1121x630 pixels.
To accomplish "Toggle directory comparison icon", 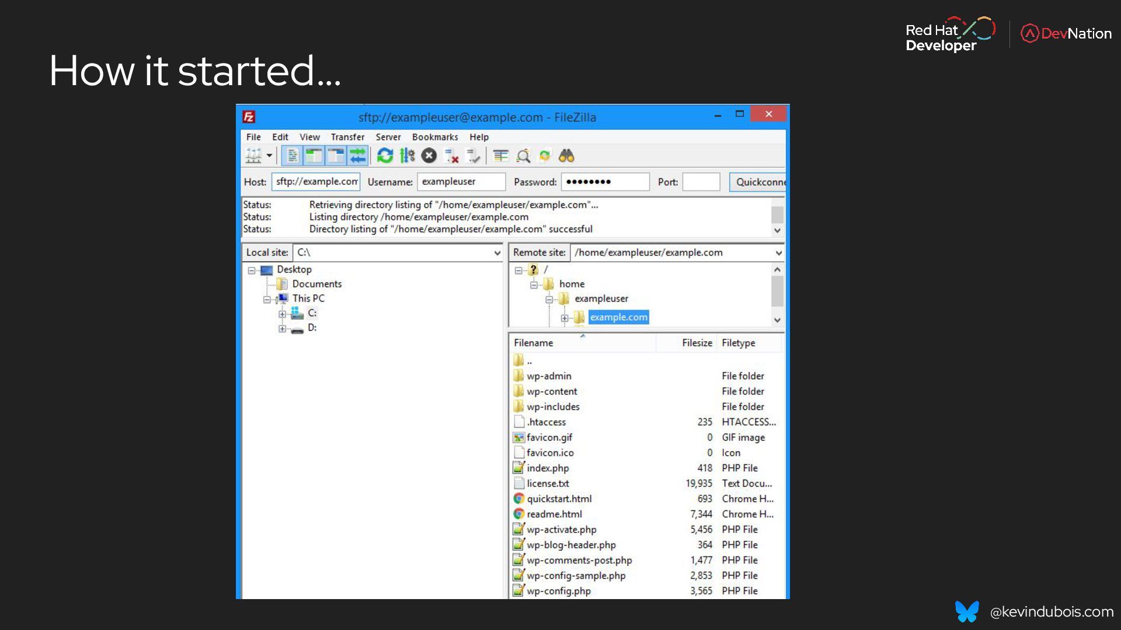I will pyautogui.click(x=523, y=156).
